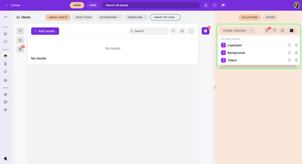Open the color palette icon in sidebar
This screenshot has width=302, height=164.
click(5, 72)
